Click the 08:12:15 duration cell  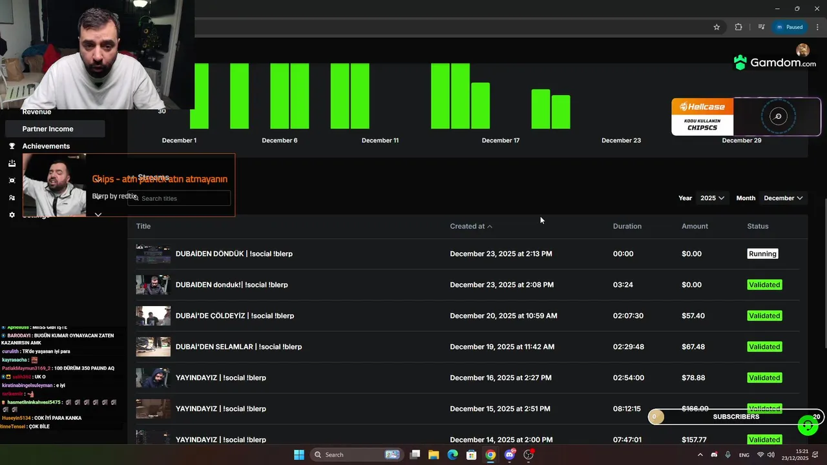pos(627,409)
